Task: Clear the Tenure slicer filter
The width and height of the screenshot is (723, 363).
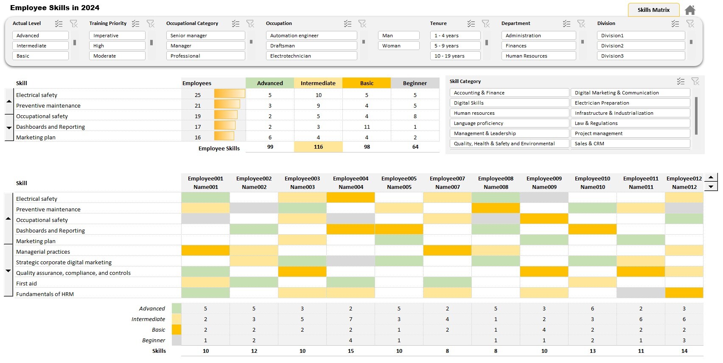Action: (x=486, y=24)
